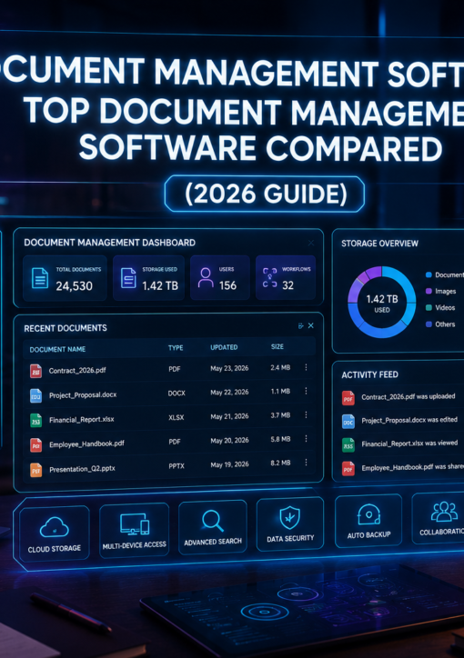Click the Storage Used document icon
Viewport: 464px width, 658px height.
(x=128, y=278)
